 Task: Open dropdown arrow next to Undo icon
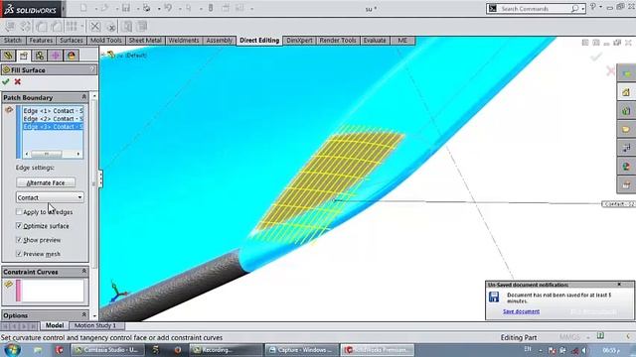coord(180,9)
